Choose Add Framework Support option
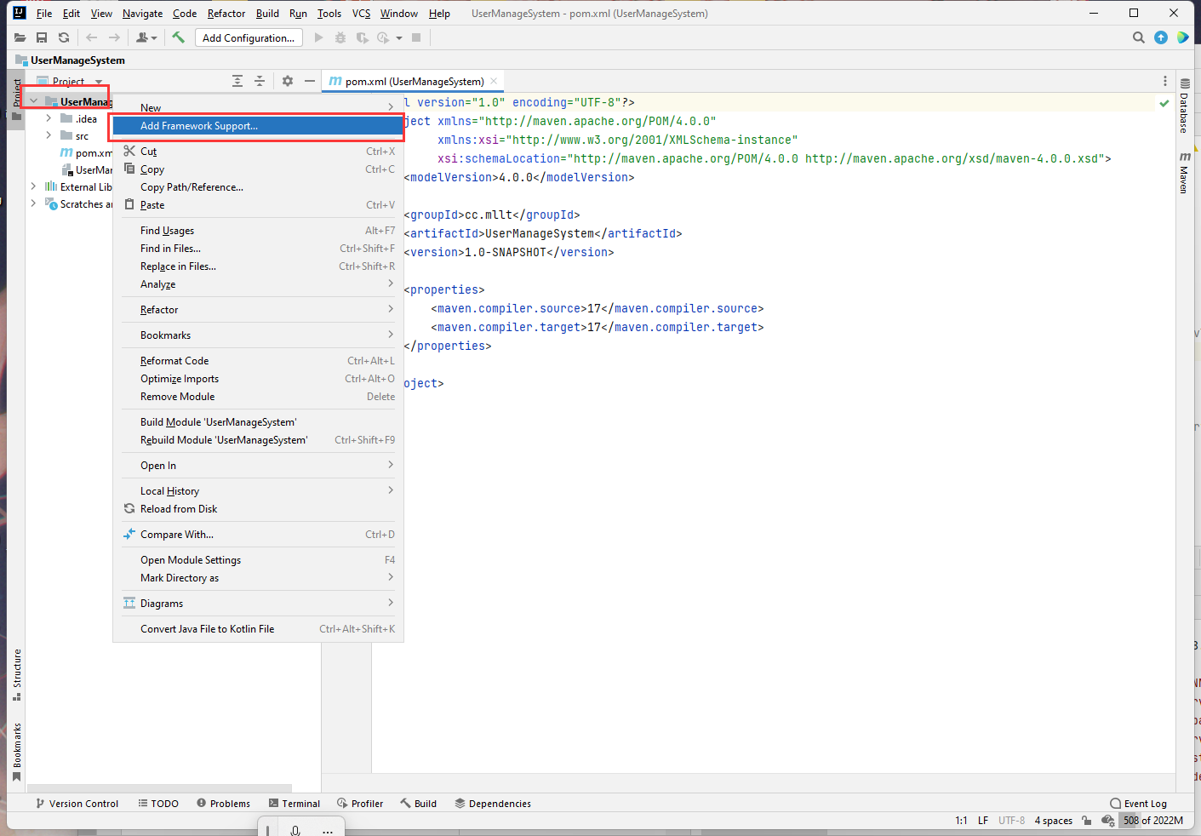 258,126
